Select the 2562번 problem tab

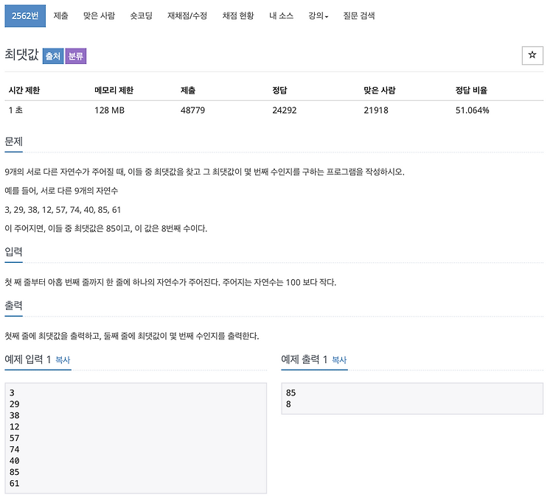pos(25,16)
